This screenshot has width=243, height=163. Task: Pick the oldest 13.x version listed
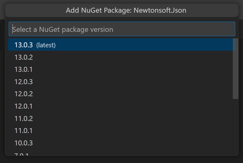24,69
